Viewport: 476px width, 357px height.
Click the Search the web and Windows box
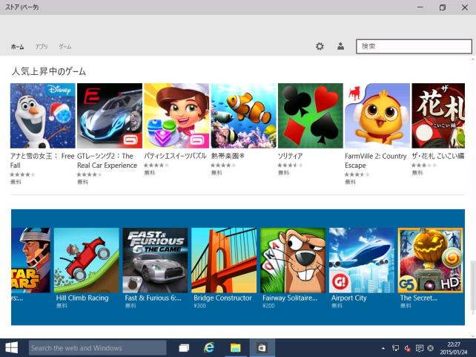point(97,348)
